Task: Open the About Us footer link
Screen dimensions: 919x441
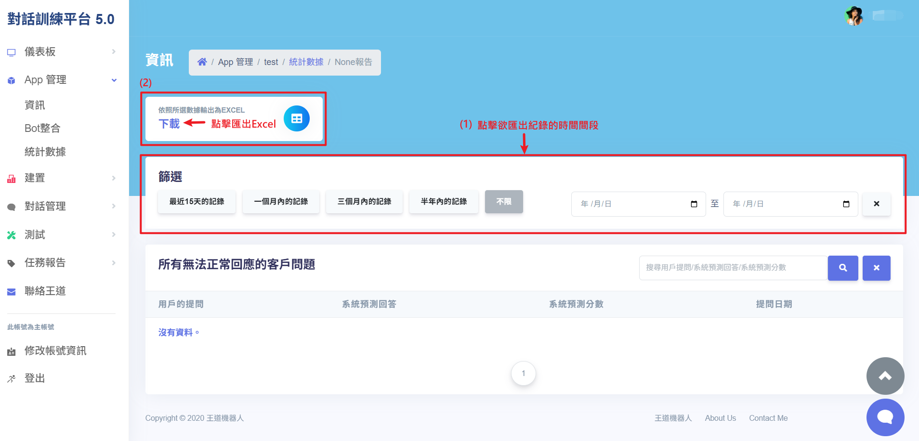Action: click(x=721, y=418)
